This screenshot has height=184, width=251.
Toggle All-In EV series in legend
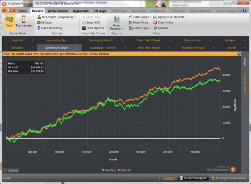pyautogui.click(x=125, y=170)
